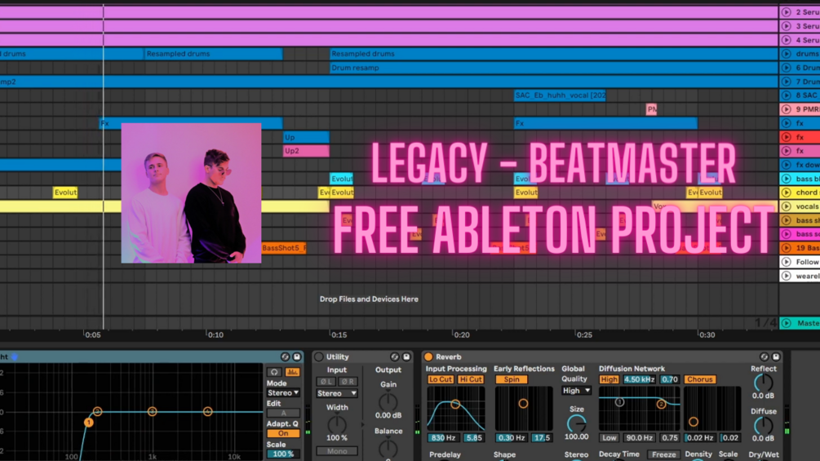Toggle the Spin button in Early Reflections
The width and height of the screenshot is (820, 461).
tap(512, 379)
